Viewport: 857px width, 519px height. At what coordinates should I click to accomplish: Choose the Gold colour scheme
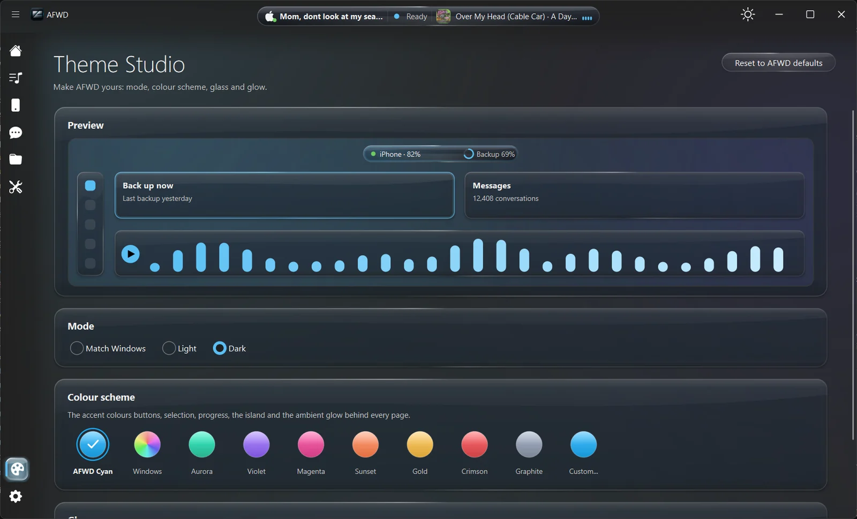pos(420,445)
